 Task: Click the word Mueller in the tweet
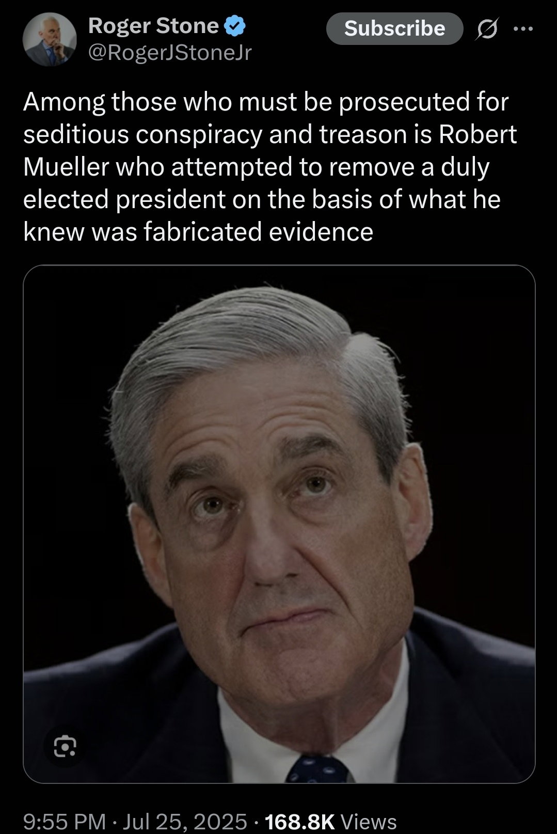click(67, 167)
